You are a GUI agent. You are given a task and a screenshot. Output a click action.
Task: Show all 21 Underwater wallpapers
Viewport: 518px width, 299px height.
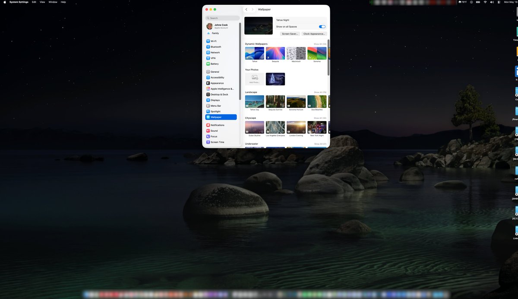320,144
